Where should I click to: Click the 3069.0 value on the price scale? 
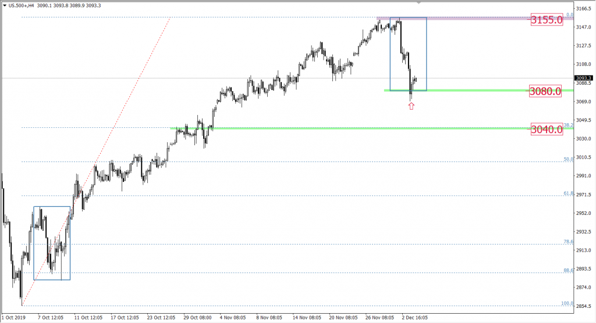584,101
